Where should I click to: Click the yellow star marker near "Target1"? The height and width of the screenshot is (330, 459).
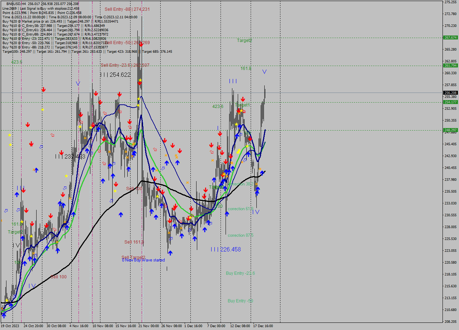[241, 111]
